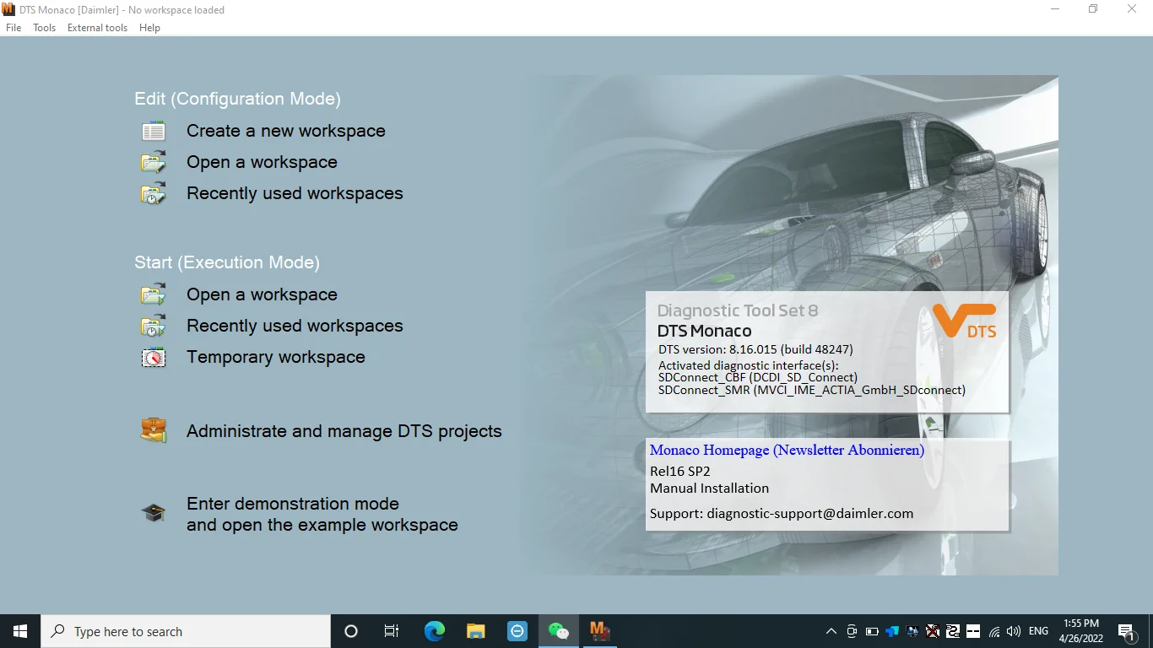Open the Tools menu

tap(45, 28)
